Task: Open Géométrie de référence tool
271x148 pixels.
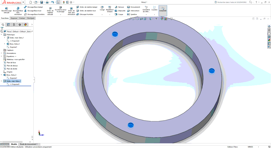Action: (146, 9)
